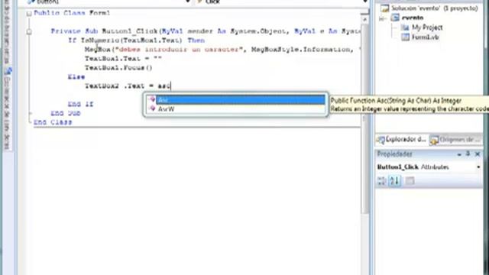Click the Form1.vb file icon
This screenshot has width=489, height=275.
tap(405, 37)
